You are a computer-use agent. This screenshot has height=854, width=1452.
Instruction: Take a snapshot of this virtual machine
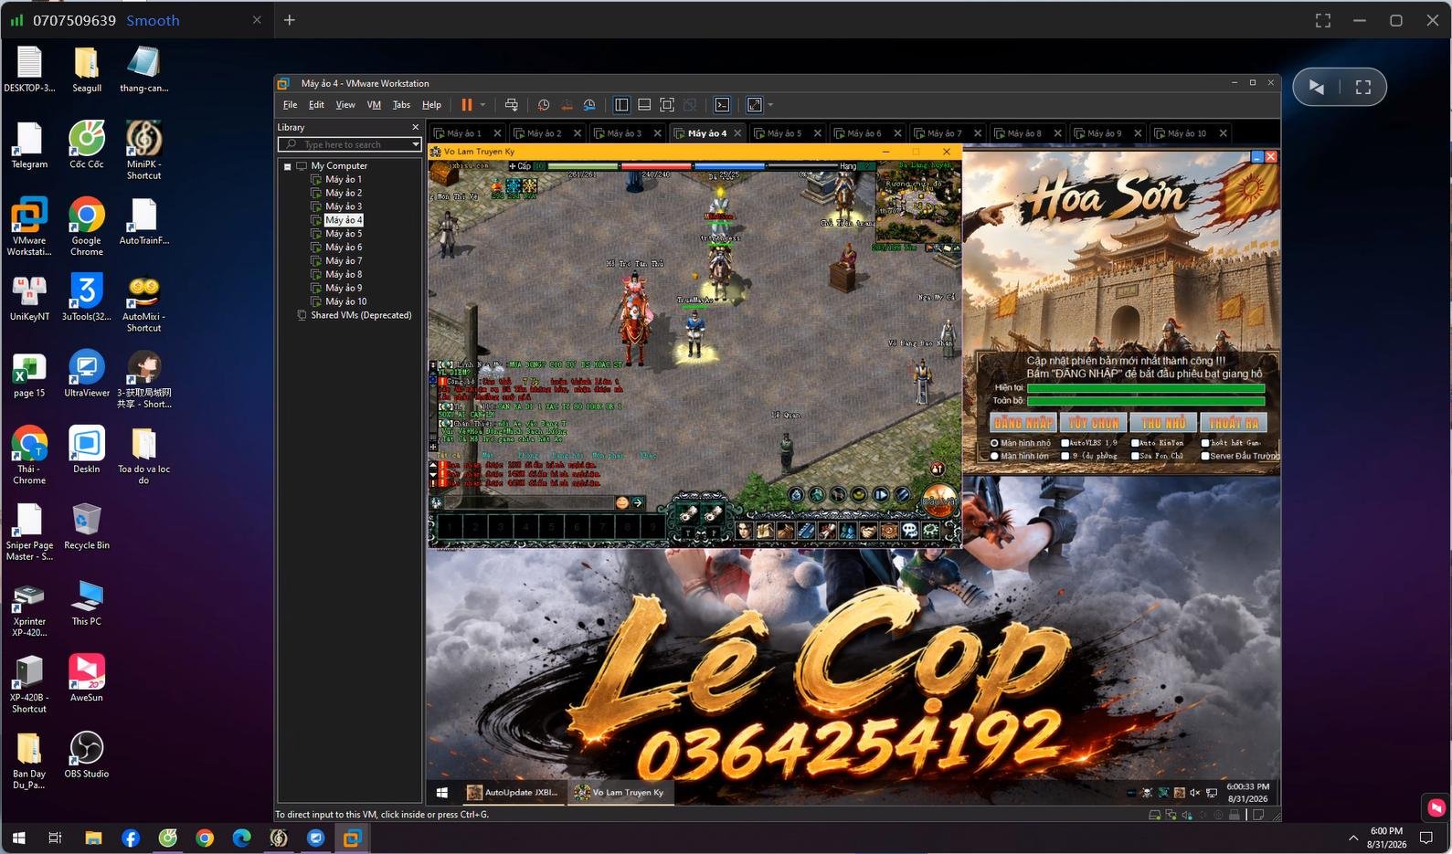pyautogui.click(x=544, y=105)
